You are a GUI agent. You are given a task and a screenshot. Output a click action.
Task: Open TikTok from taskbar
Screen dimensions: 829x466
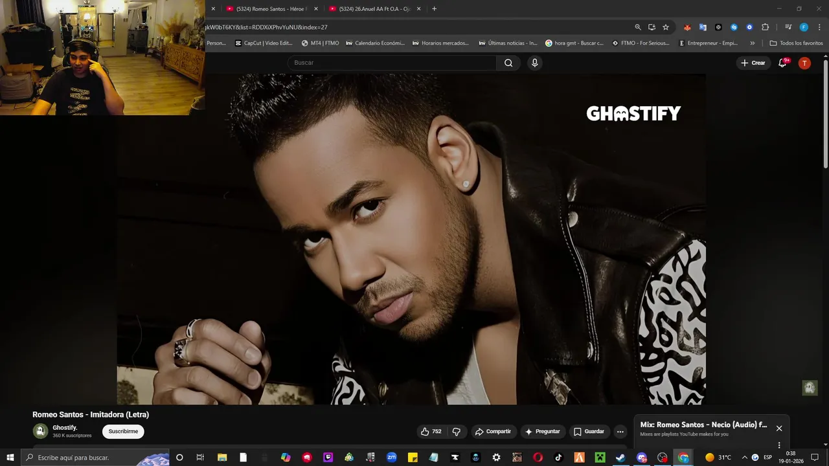pyautogui.click(x=558, y=458)
